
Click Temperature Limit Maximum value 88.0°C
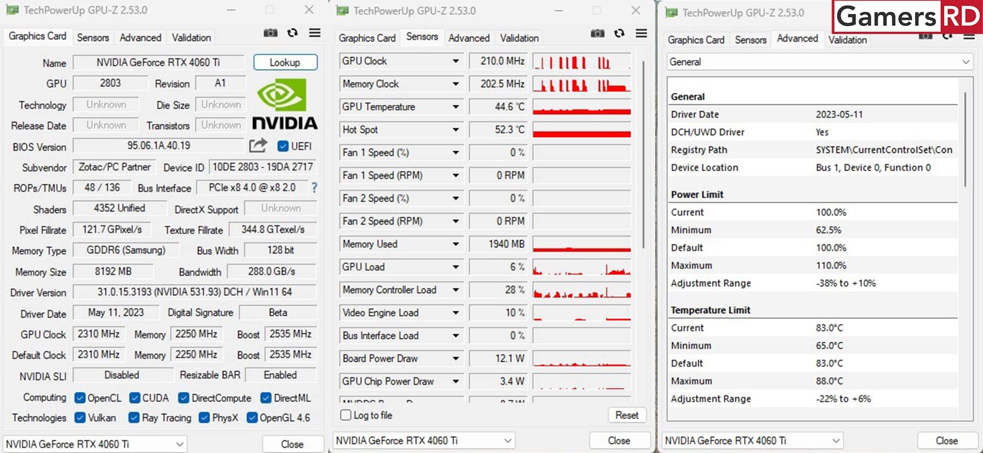(x=829, y=381)
